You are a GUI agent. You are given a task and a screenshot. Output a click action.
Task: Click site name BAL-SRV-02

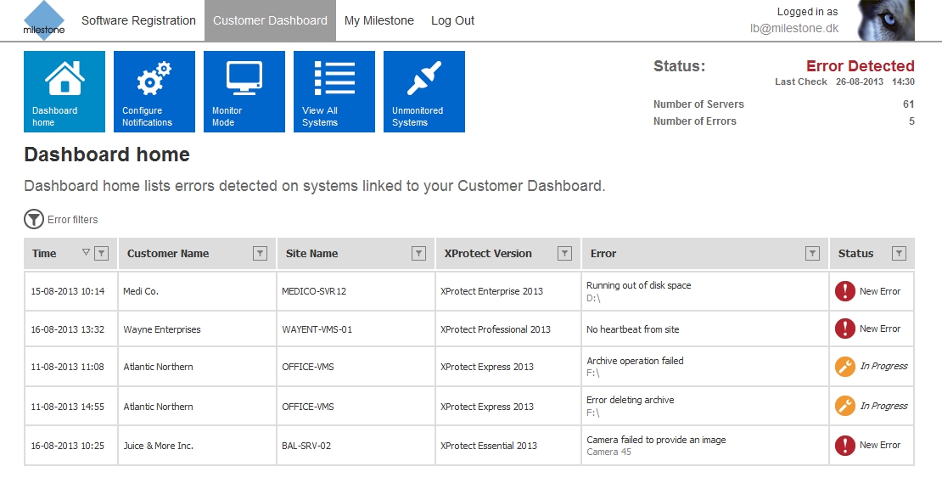pyautogui.click(x=306, y=446)
